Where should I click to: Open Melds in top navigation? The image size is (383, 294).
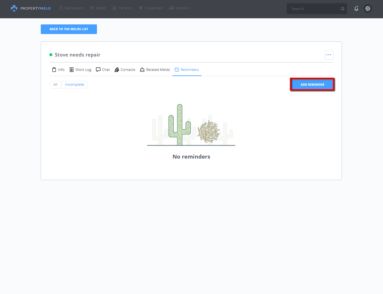coord(98,8)
